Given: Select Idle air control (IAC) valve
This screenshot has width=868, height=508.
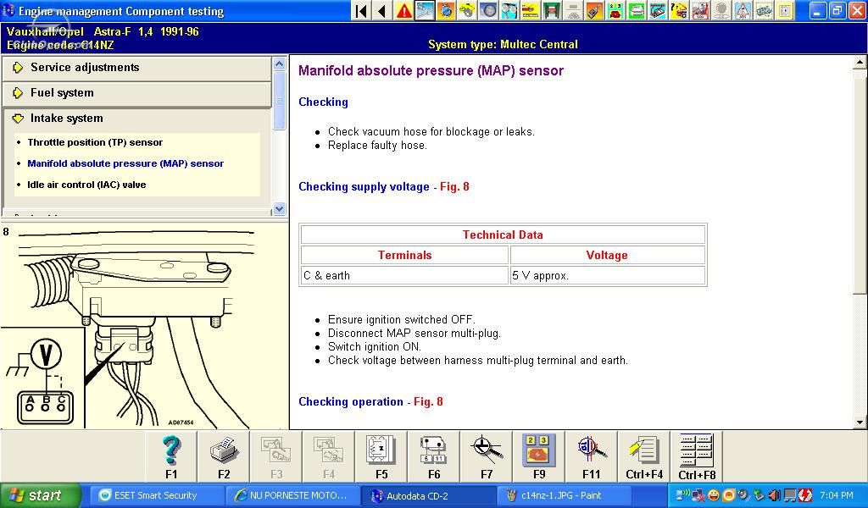Looking at the screenshot, I should (87, 185).
